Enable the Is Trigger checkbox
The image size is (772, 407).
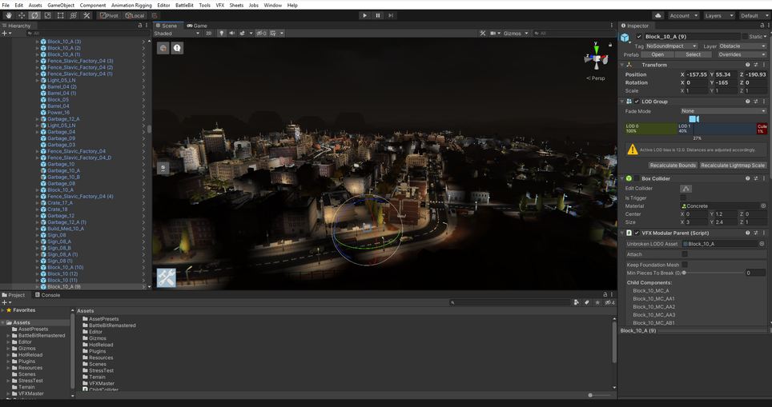(683, 198)
